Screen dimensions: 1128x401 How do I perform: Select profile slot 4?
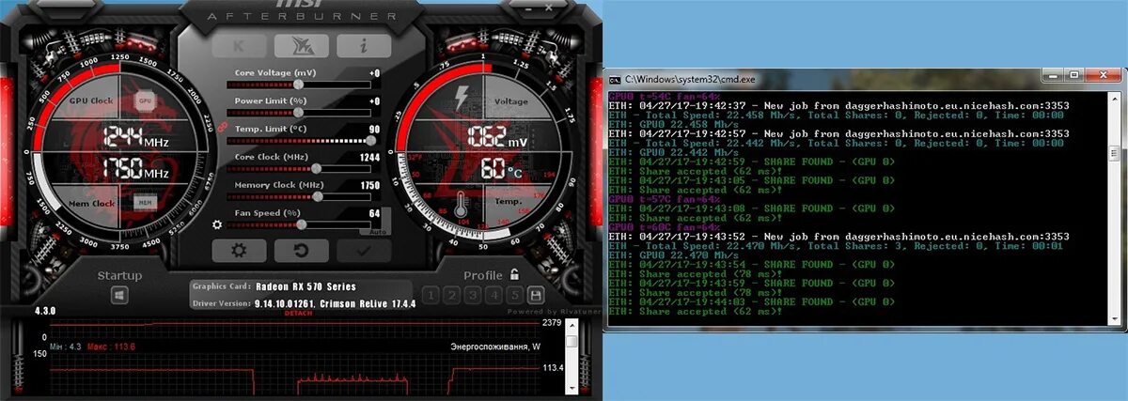point(493,295)
